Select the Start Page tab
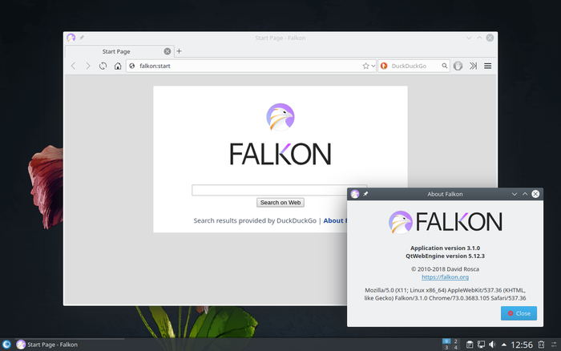Screen dimensions: 561x351 pos(116,51)
